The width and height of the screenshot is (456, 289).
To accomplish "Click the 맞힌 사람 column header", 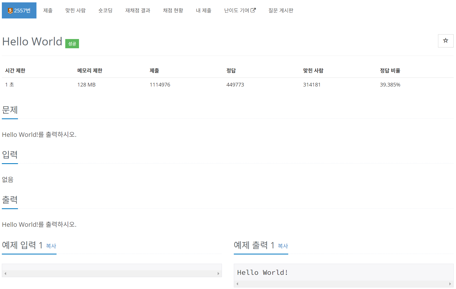I will [x=313, y=71].
